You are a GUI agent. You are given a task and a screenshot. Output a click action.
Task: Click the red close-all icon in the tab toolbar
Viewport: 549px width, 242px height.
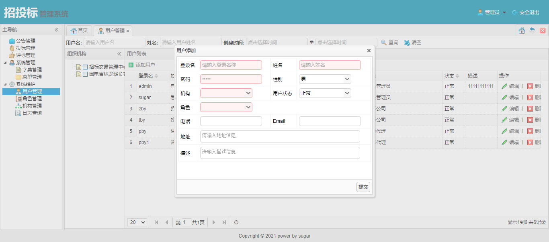click(543, 31)
